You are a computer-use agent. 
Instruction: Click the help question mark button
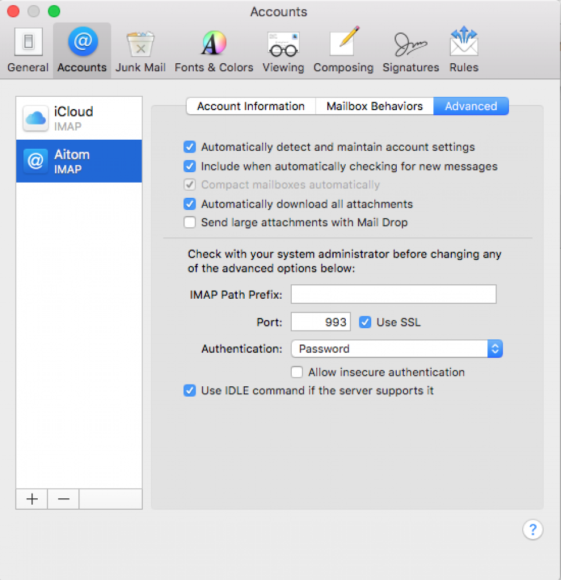click(533, 529)
